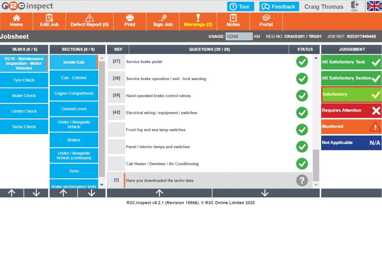Select the Tyre Check task
The height and width of the screenshot is (264, 382).
(x=24, y=80)
